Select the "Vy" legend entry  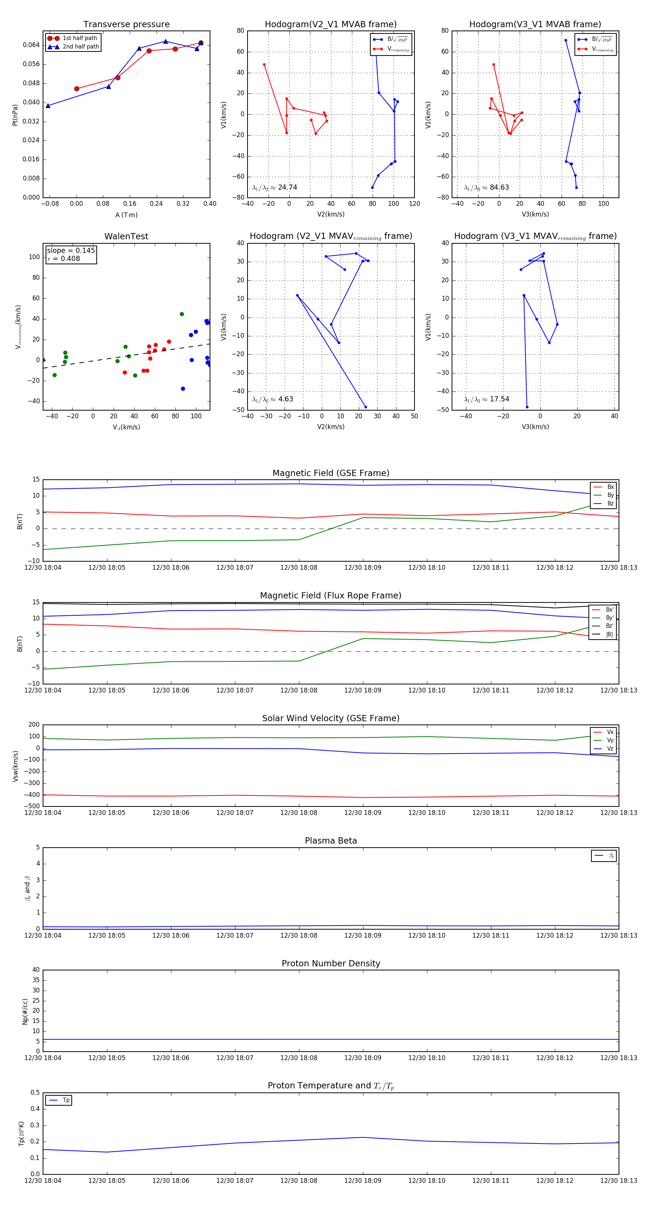pyautogui.click(x=604, y=741)
